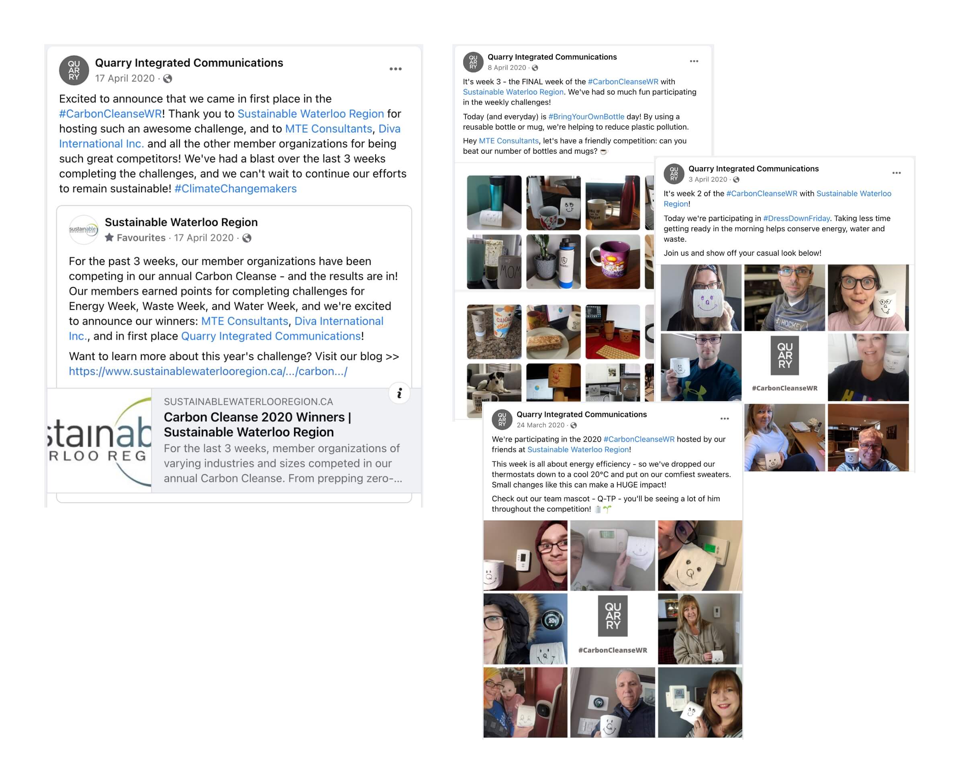
Task: Open MTE Consultants link in 8 April post
Action: (x=509, y=141)
